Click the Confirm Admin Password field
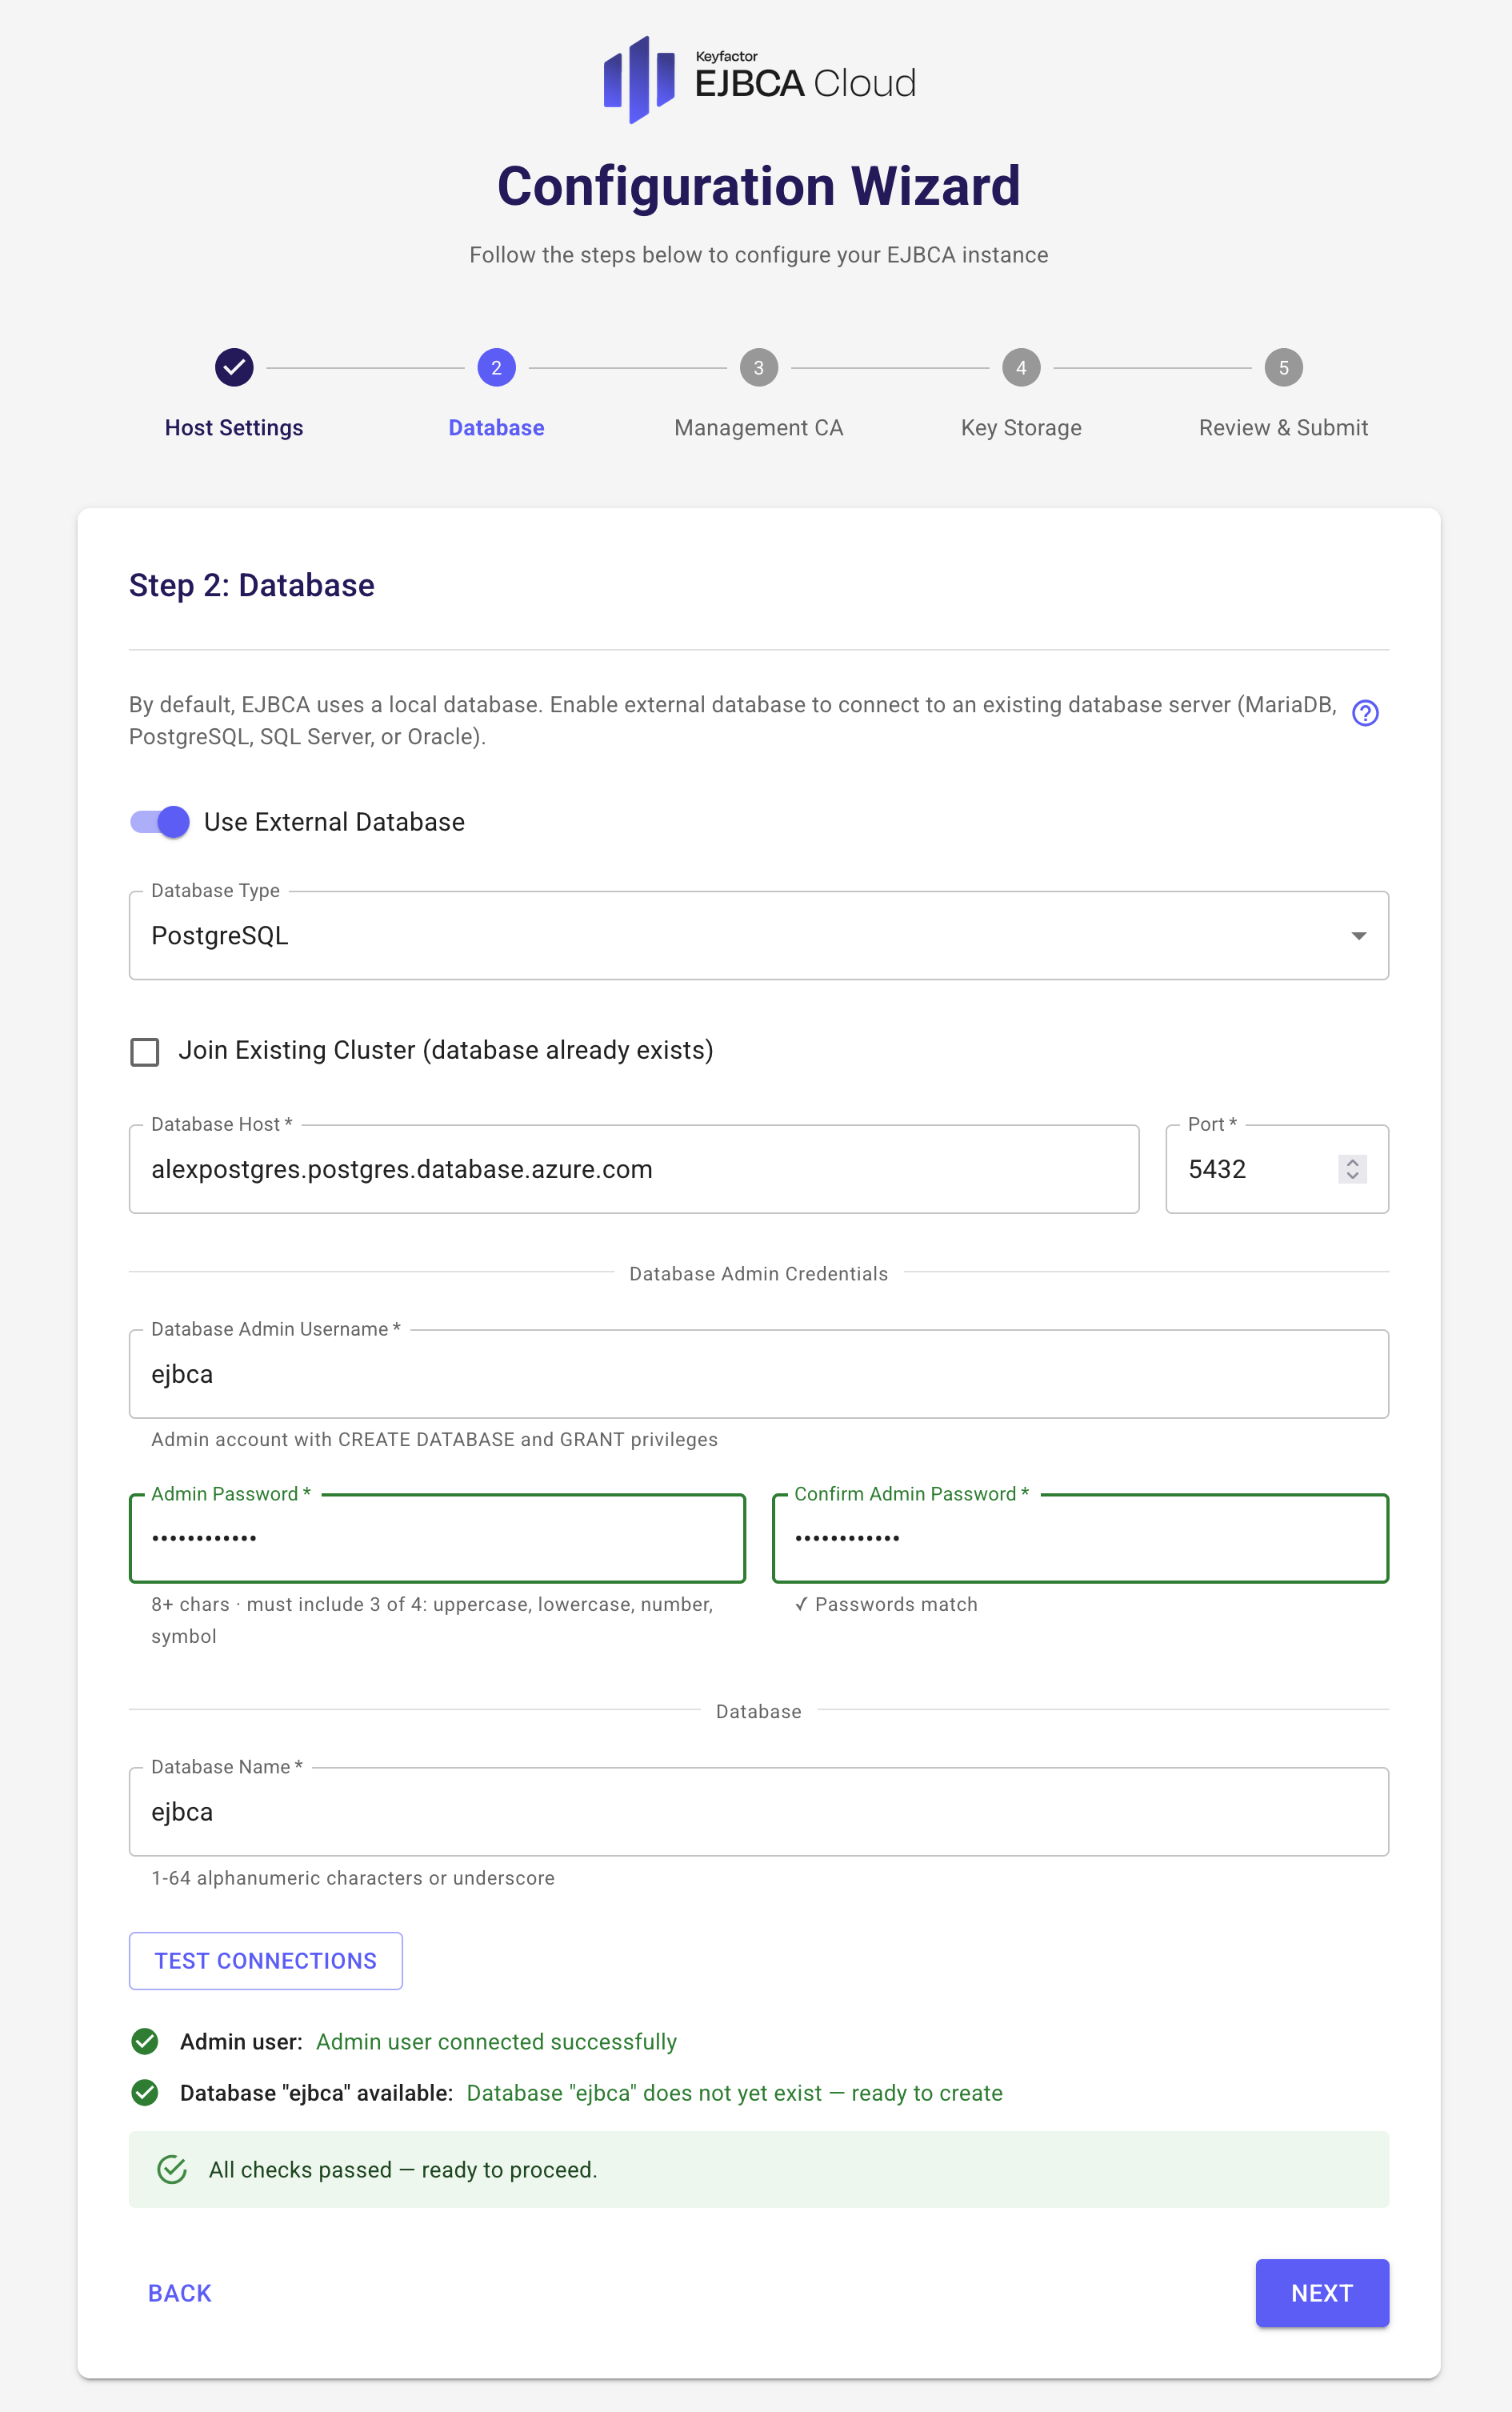This screenshot has height=2412, width=1512. (1081, 1539)
